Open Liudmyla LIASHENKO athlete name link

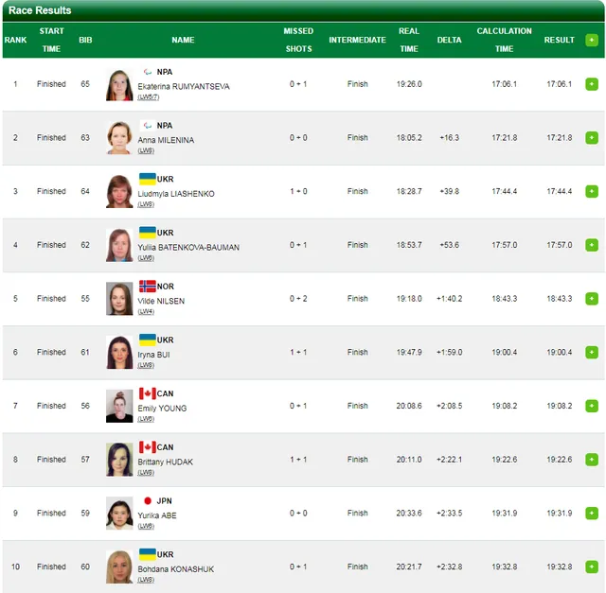176,194
